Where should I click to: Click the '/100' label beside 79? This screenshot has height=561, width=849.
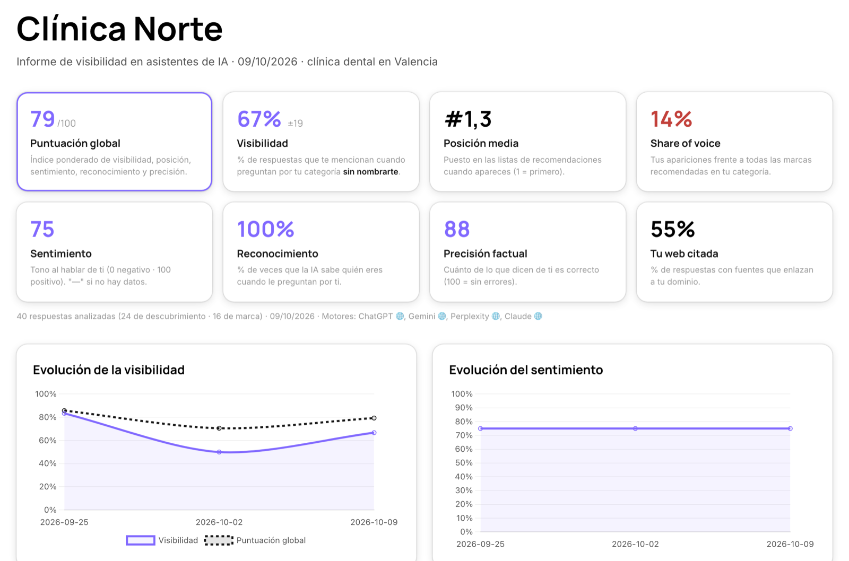point(66,124)
